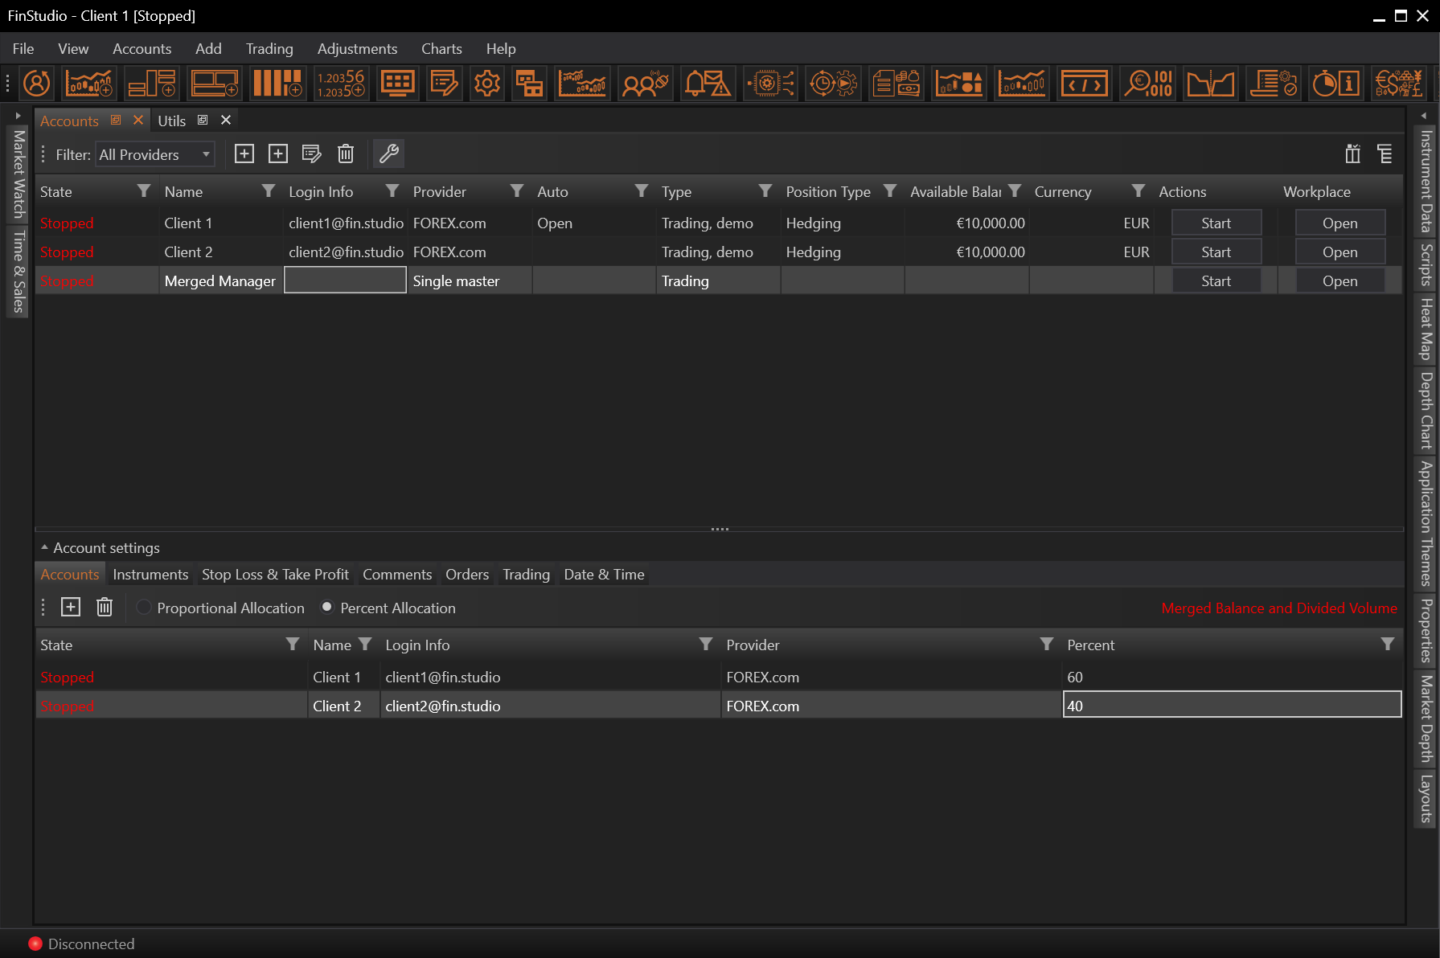The height and width of the screenshot is (958, 1440).
Task: Click the bell and envelope alerts icon
Action: coord(708,84)
